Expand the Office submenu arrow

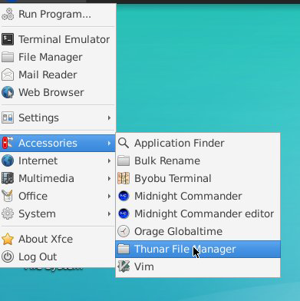coord(109,196)
